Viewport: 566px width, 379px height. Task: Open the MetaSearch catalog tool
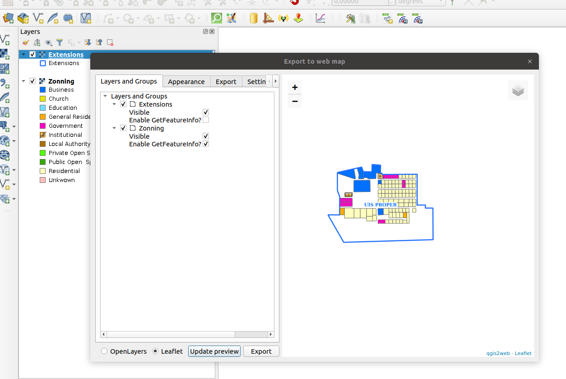pyautogui.click(x=217, y=18)
